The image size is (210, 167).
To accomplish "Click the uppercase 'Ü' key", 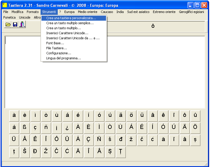I will pyautogui.click(x=14, y=140).
